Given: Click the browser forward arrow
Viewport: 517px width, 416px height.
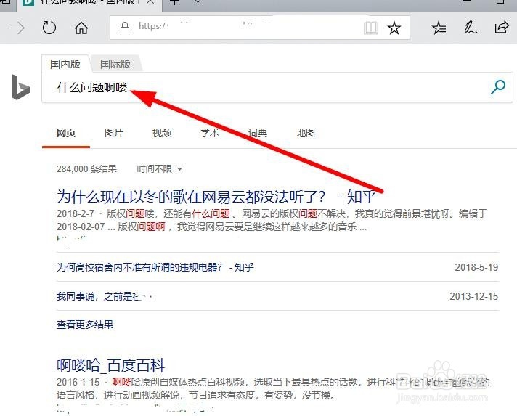Looking at the screenshot, I should coord(17,28).
